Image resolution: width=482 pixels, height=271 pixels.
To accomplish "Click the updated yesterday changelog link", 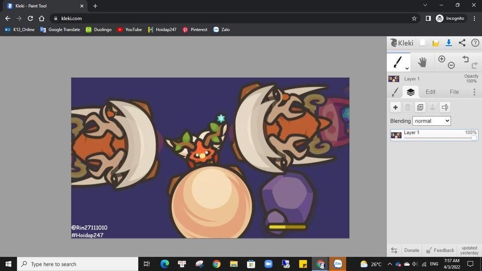I will [x=469, y=250].
